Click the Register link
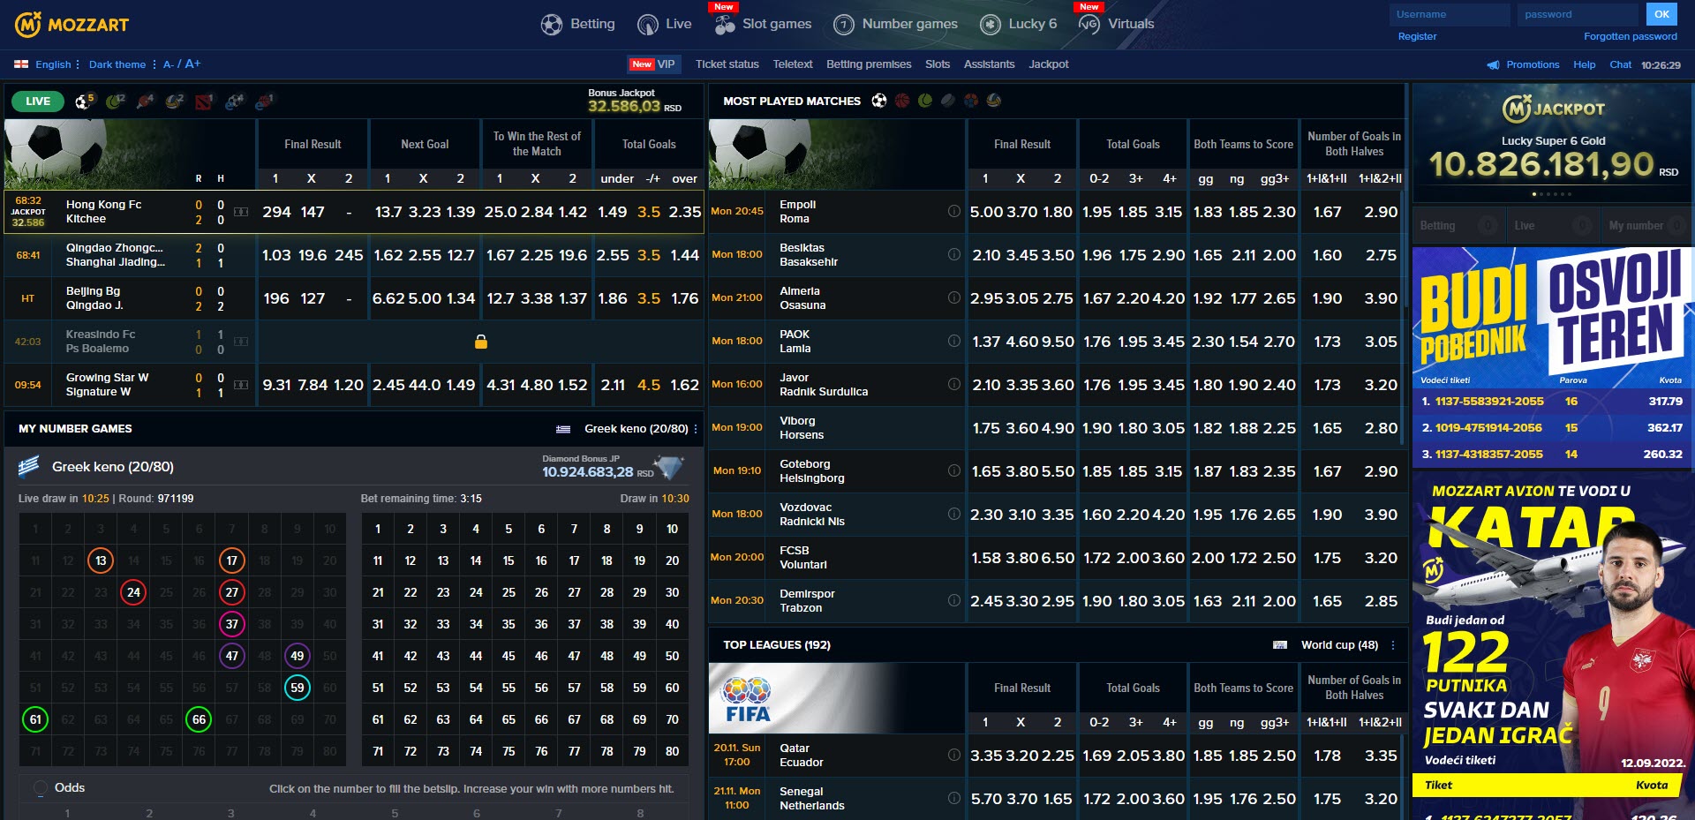 point(1417,36)
